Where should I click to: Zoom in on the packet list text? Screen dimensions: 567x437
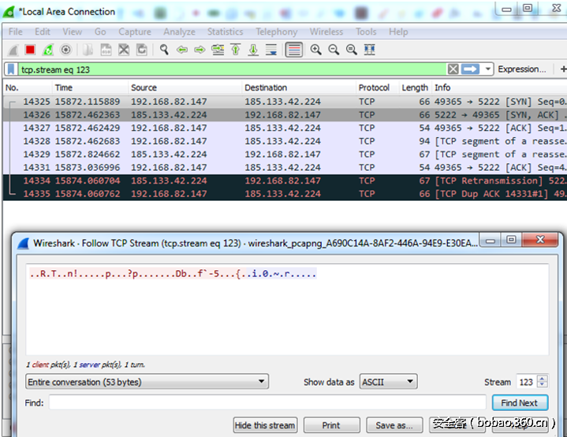tap(315, 50)
